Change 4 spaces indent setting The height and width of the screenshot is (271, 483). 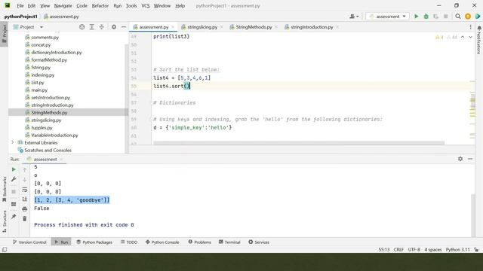[432, 249]
